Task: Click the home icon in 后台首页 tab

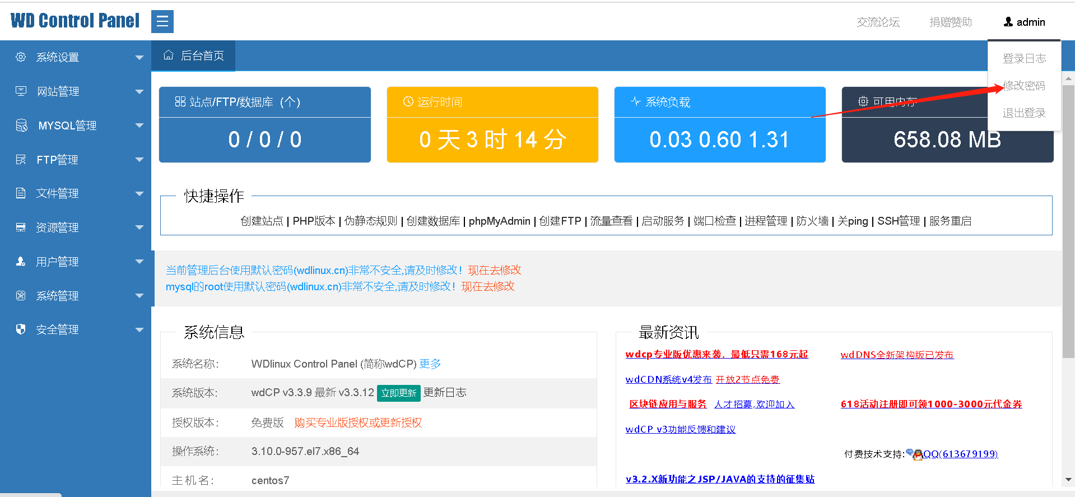Action: pos(168,55)
